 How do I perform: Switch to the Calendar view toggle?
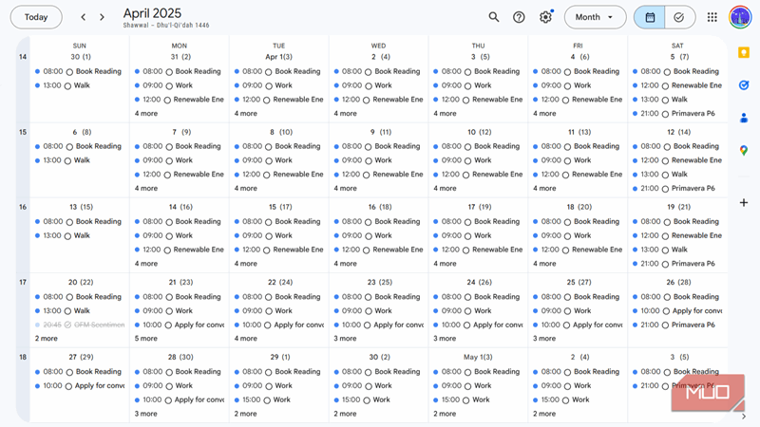pos(650,17)
